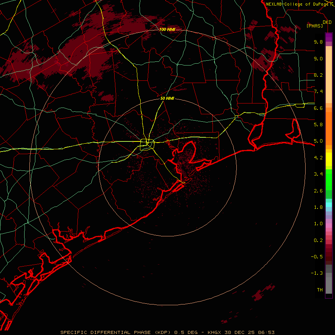Click the KDP product caption at bottom
This screenshot has width=335, height=335.
pos(167,332)
